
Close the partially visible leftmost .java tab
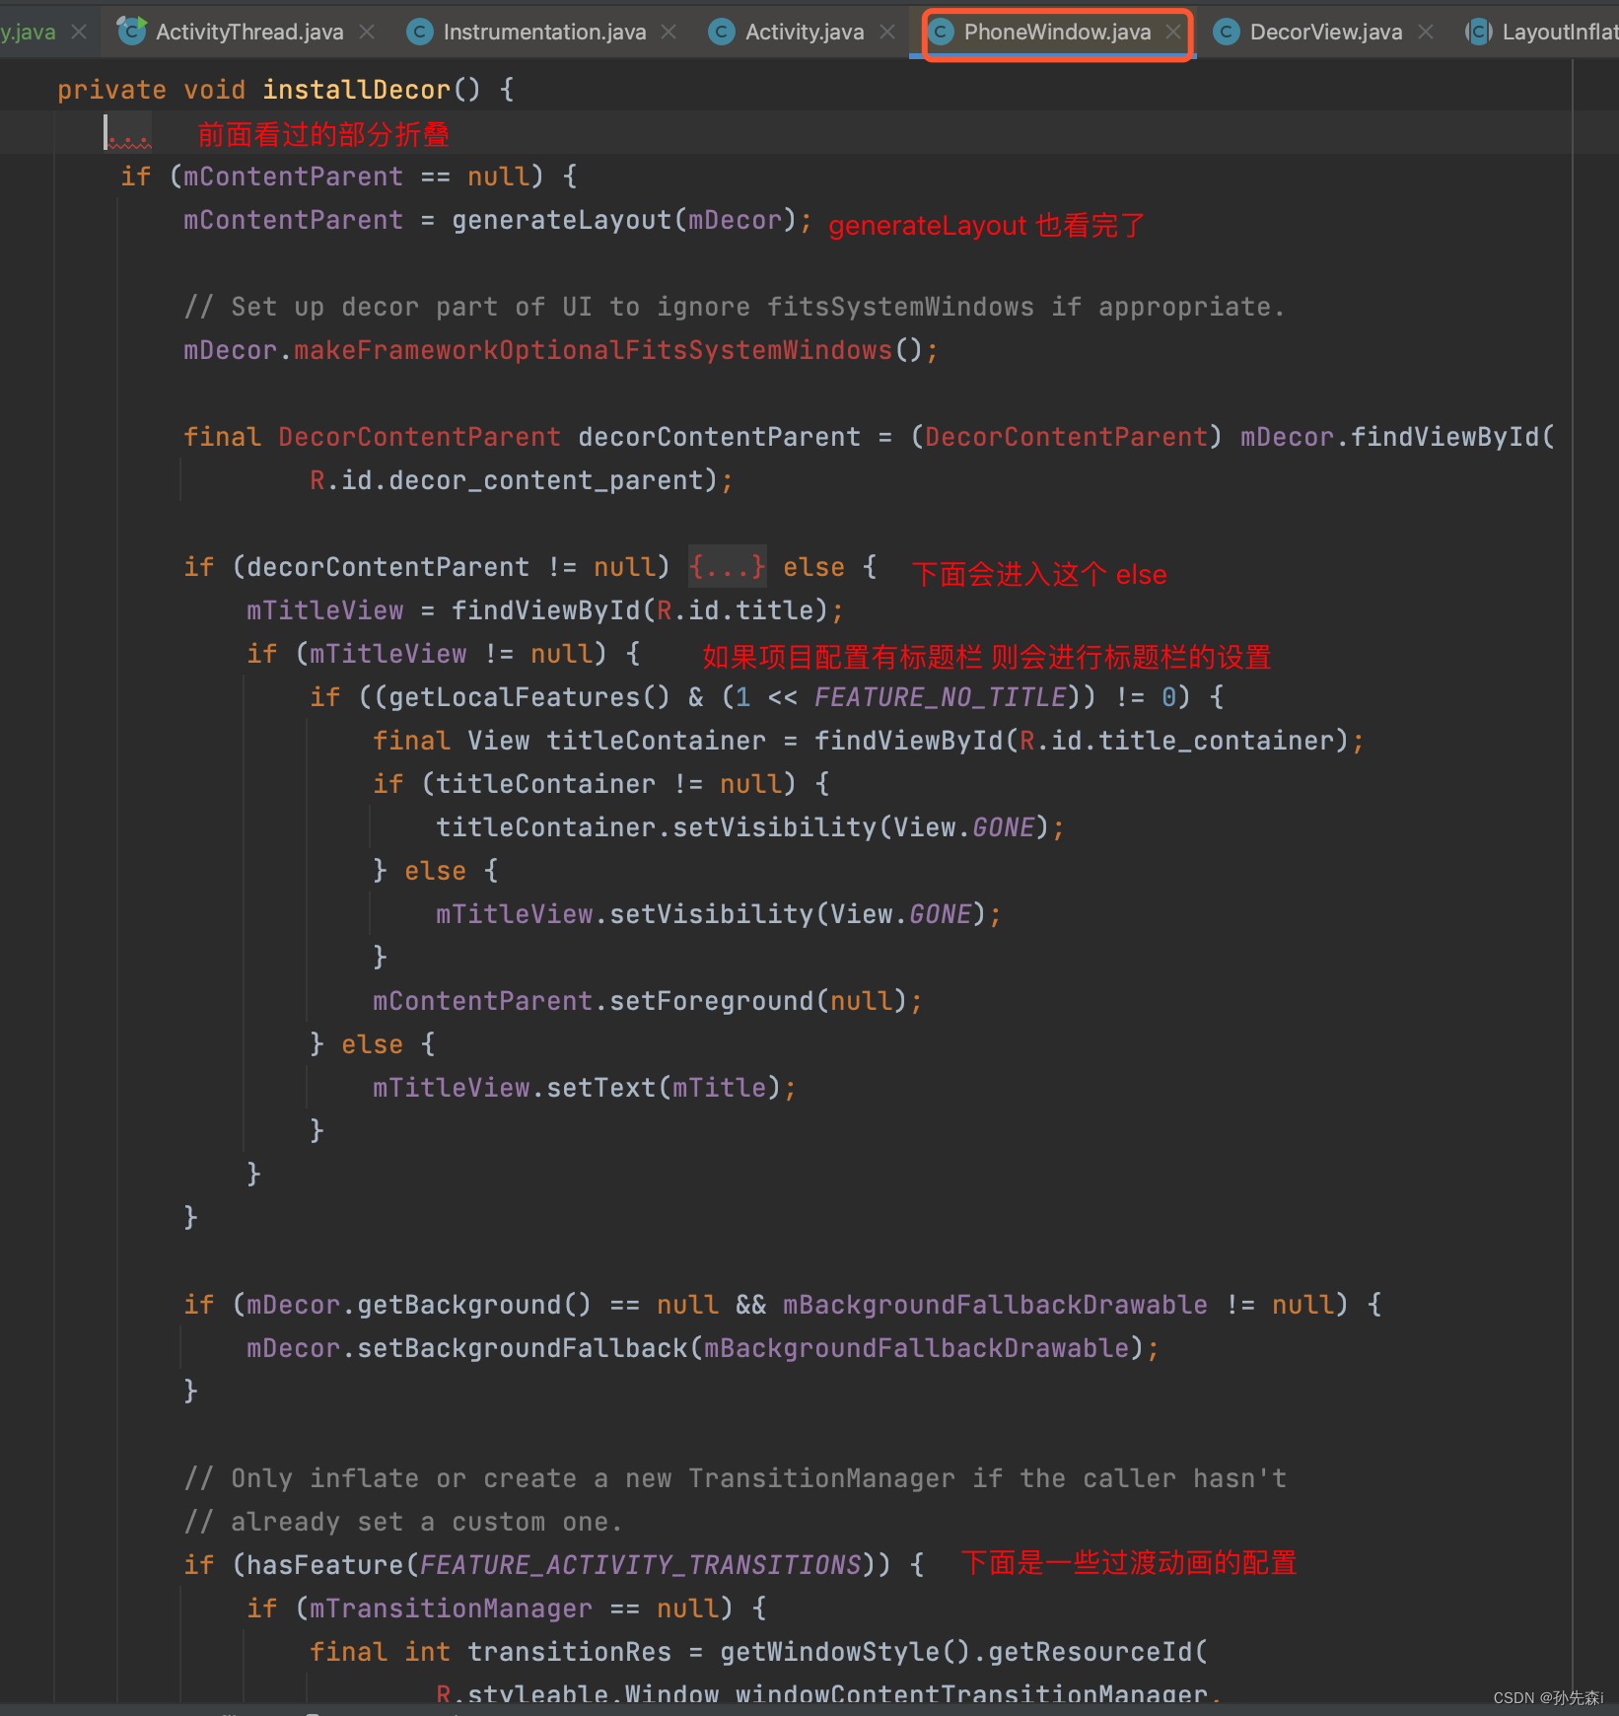[79, 32]
